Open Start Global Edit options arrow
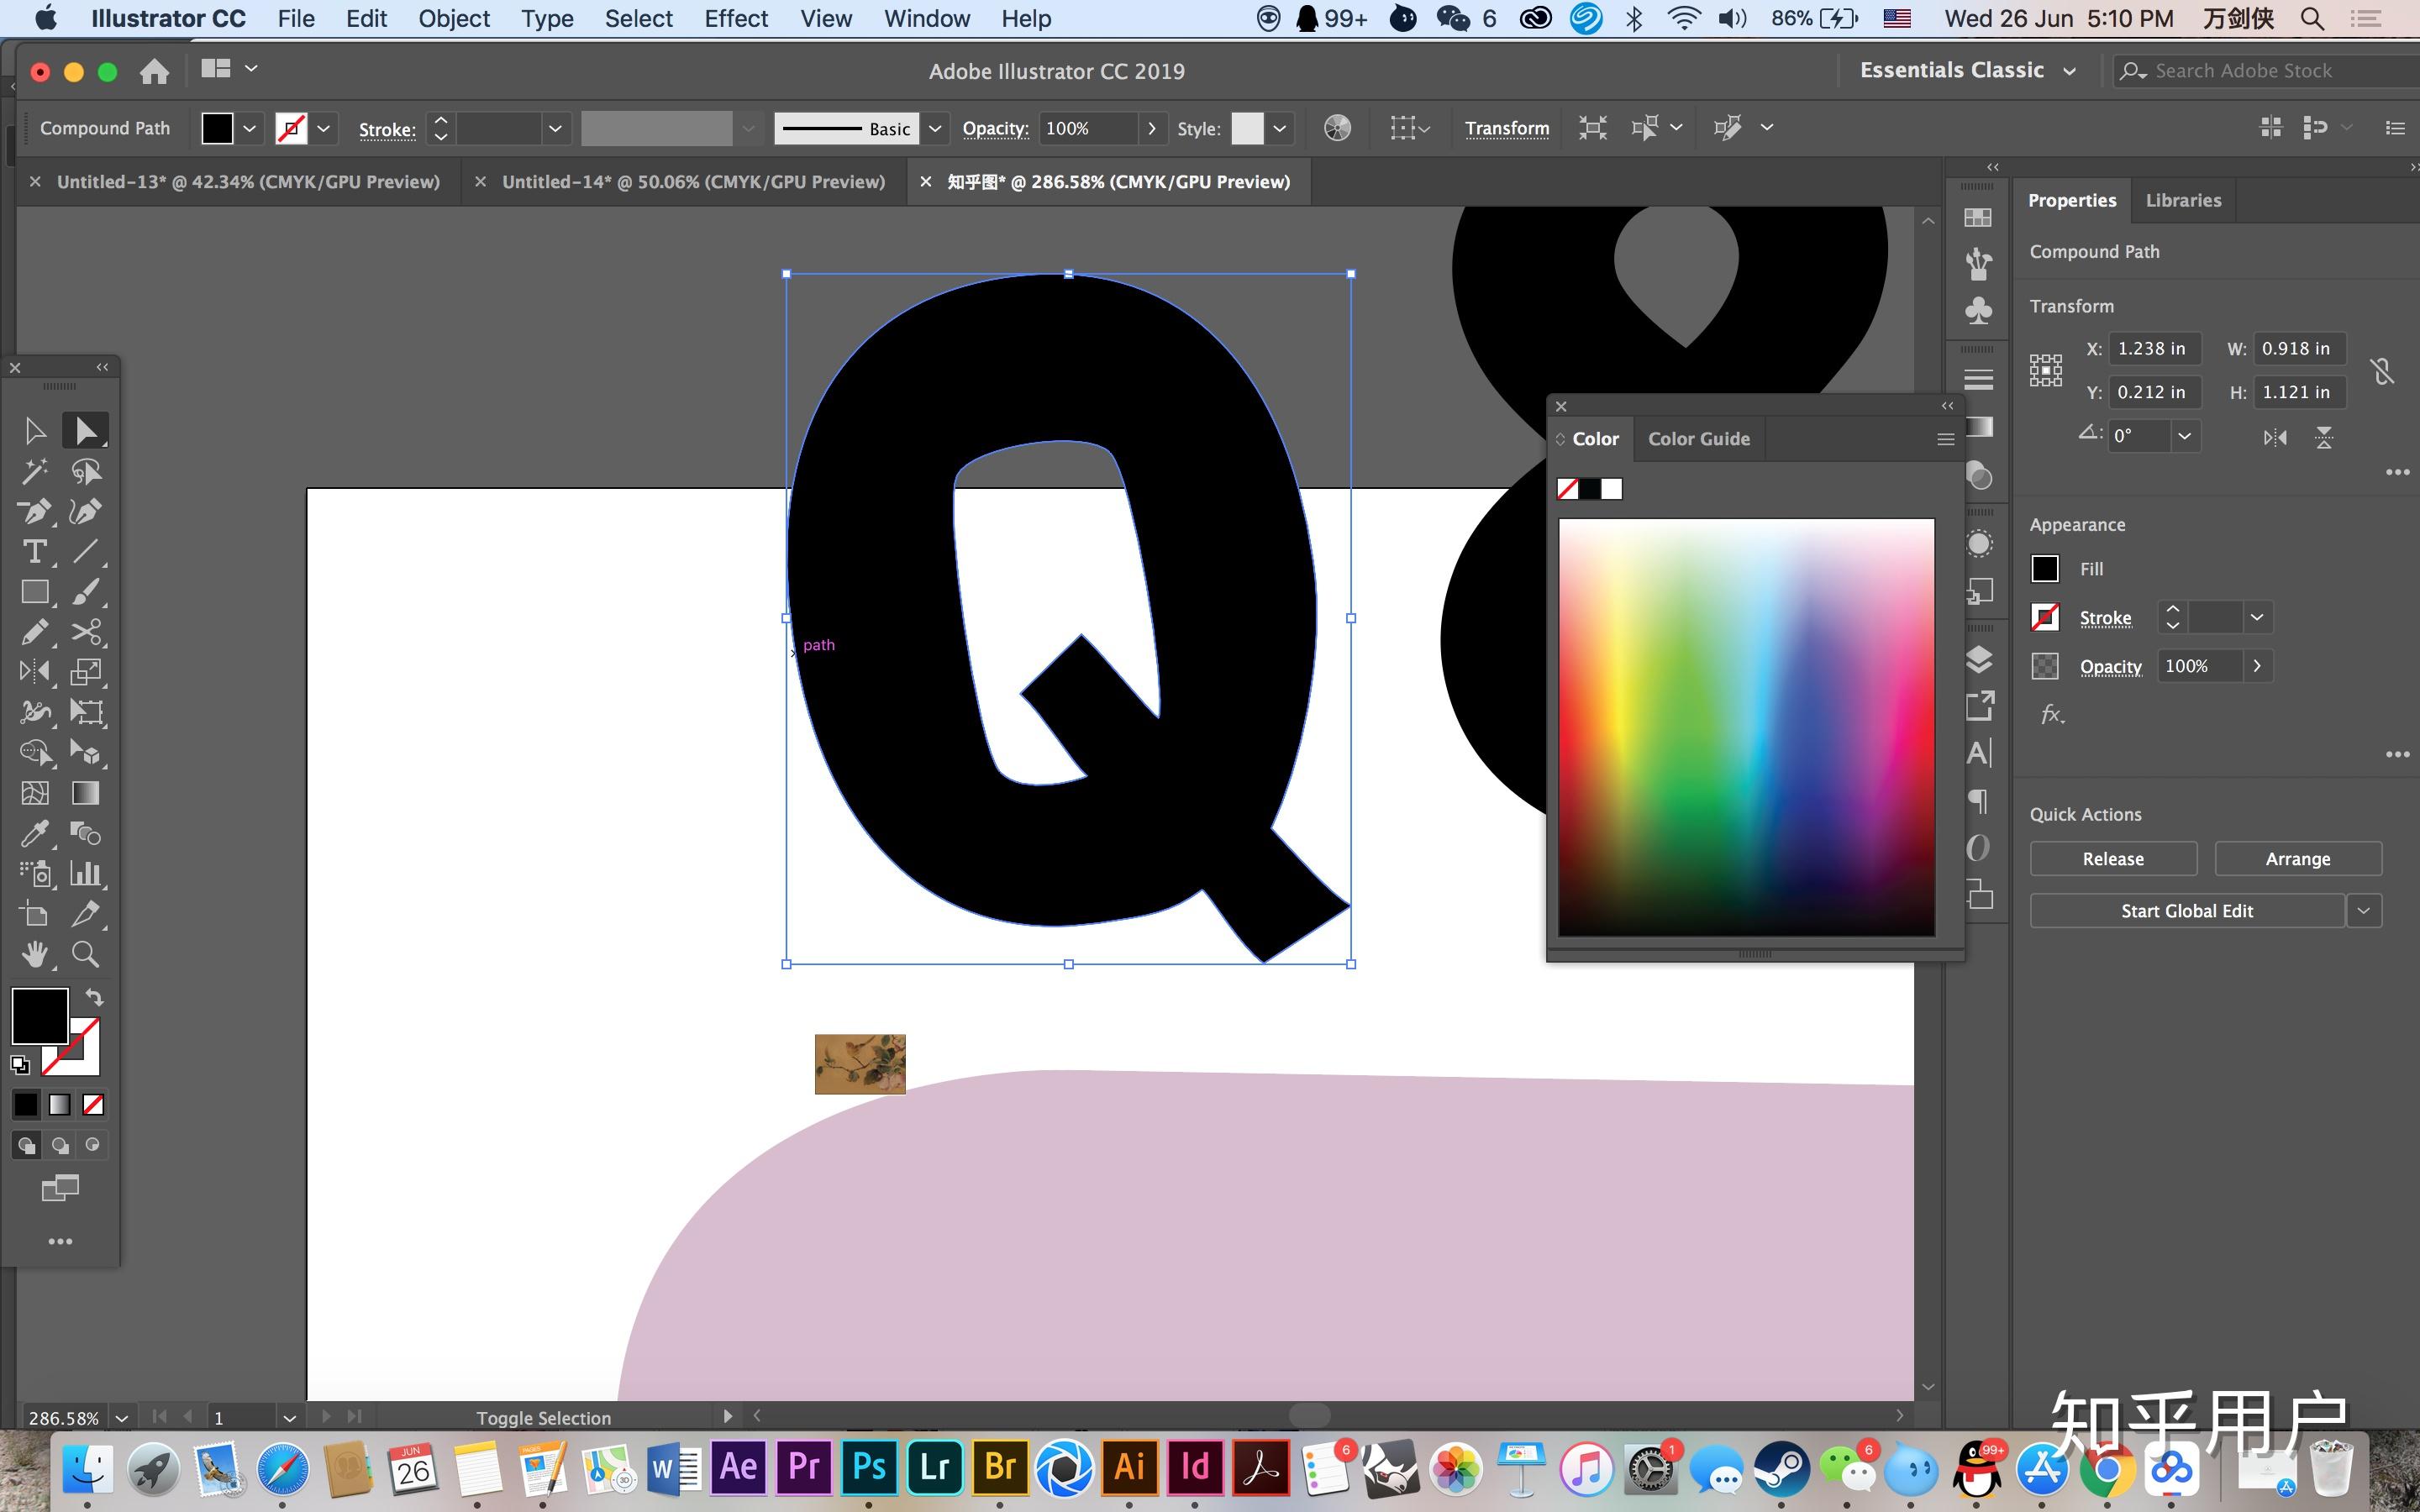Image resolution: width=2420 pixels, height=1512 pixels. (2364, 911)
